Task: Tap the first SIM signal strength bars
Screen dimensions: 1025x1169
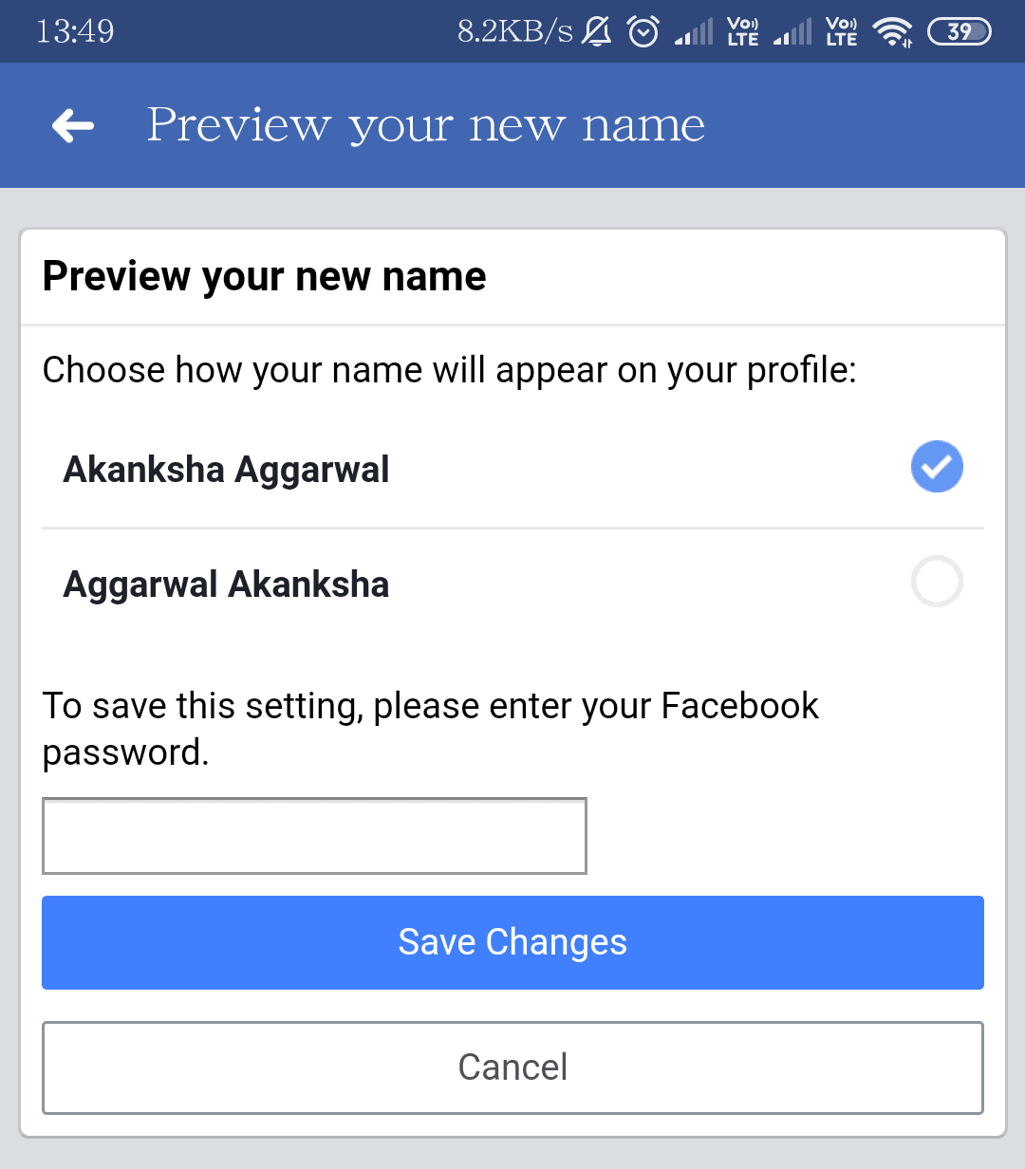Action: coord(694,33)
